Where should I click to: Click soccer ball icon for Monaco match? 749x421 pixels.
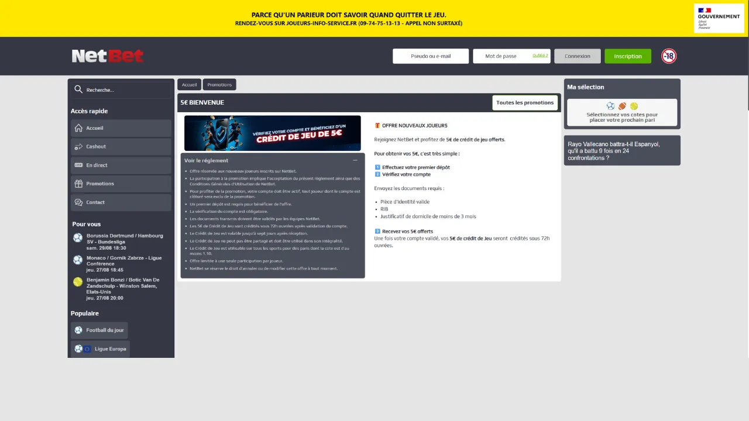(x=78, y=260)
